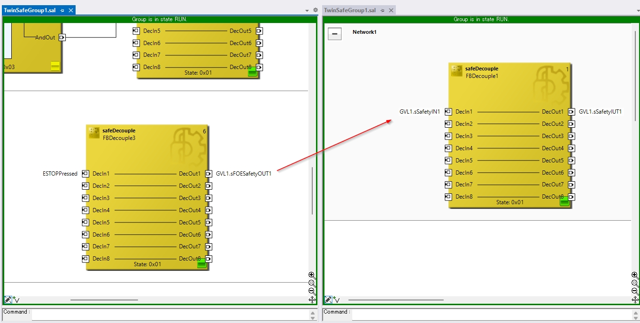The width and height of the screenshot is (640, 323).
Task: Click green state indicator on the FBDecouple1 block
Action: click(564, 202)
